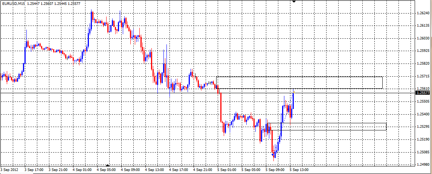This screenshot has height=174, width=432.
Task: Select the lower rectangle near 1.25295
Action: [x=328, y=123]
